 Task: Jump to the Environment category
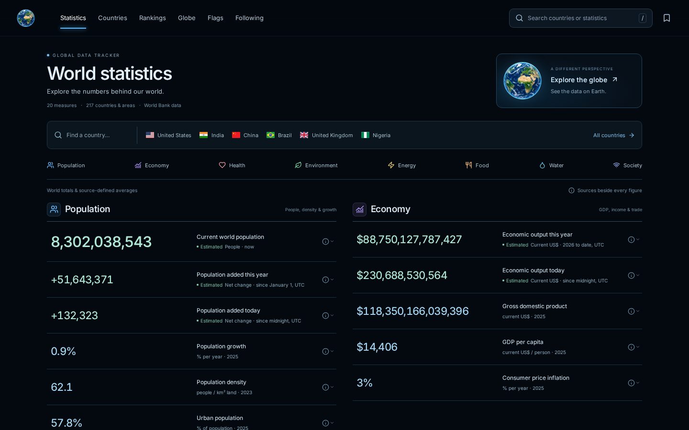click(x=316, y=165)
